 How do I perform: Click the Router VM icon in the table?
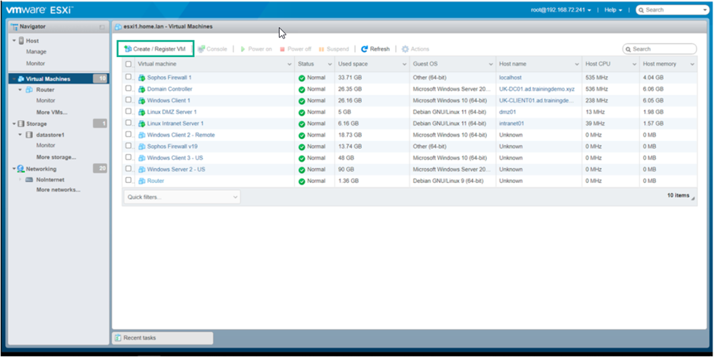tap(141, 181)
